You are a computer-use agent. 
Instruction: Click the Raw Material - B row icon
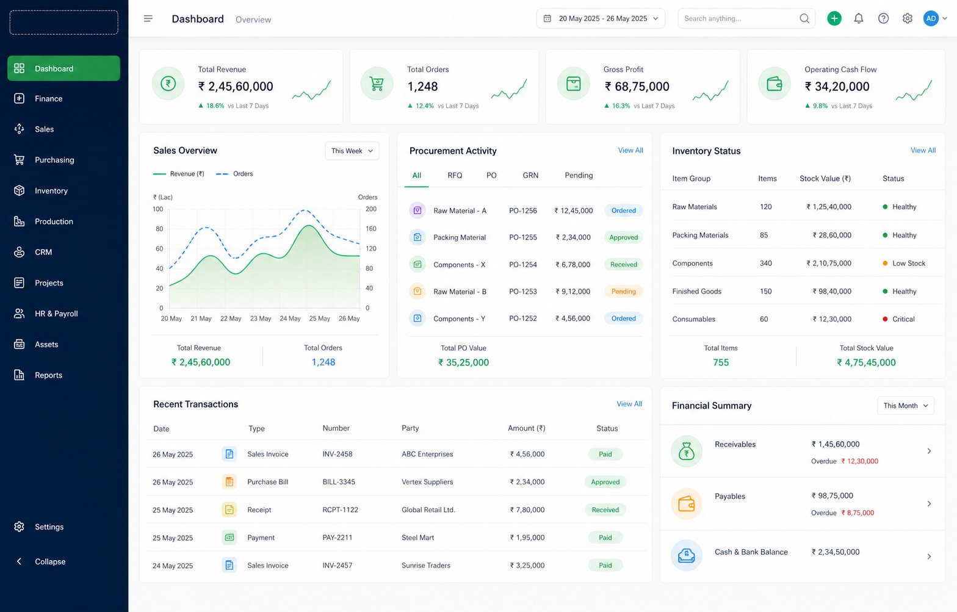click(417, 292)
